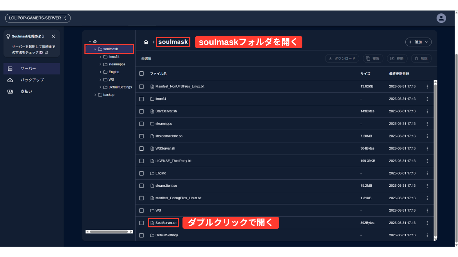This screenshot has width=458, height=257.
Task: Go to サーバー in the sidebar
Action: [x=32, y=69]
